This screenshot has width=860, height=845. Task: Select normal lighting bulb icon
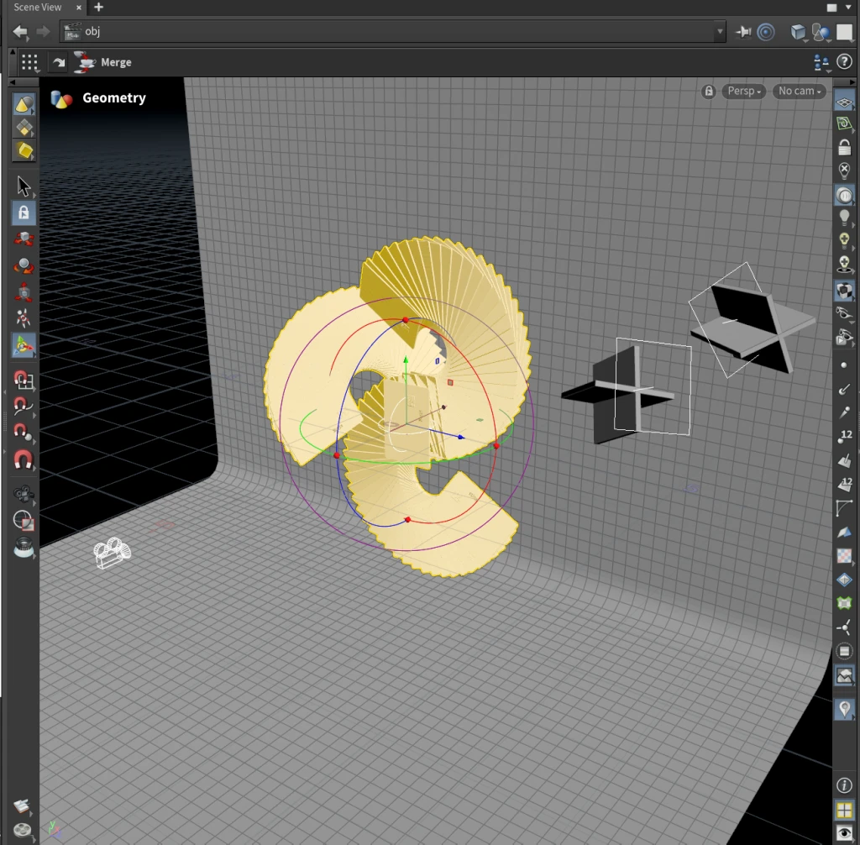click(x=845, y=218)
